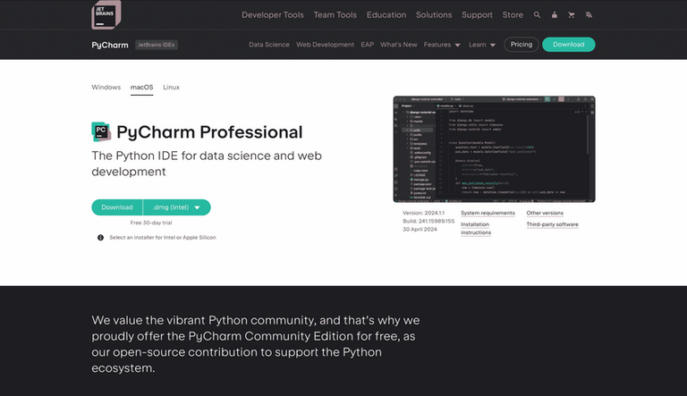Open the .dmg (Intel) installer dropdown
The image size is (687, 396).
coord(177,207)
